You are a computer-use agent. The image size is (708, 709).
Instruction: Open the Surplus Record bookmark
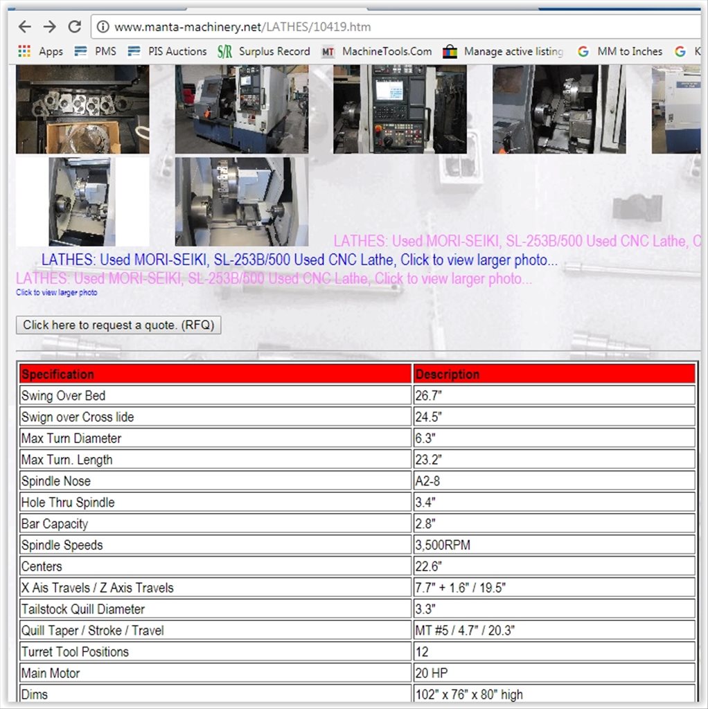(264, 51)
